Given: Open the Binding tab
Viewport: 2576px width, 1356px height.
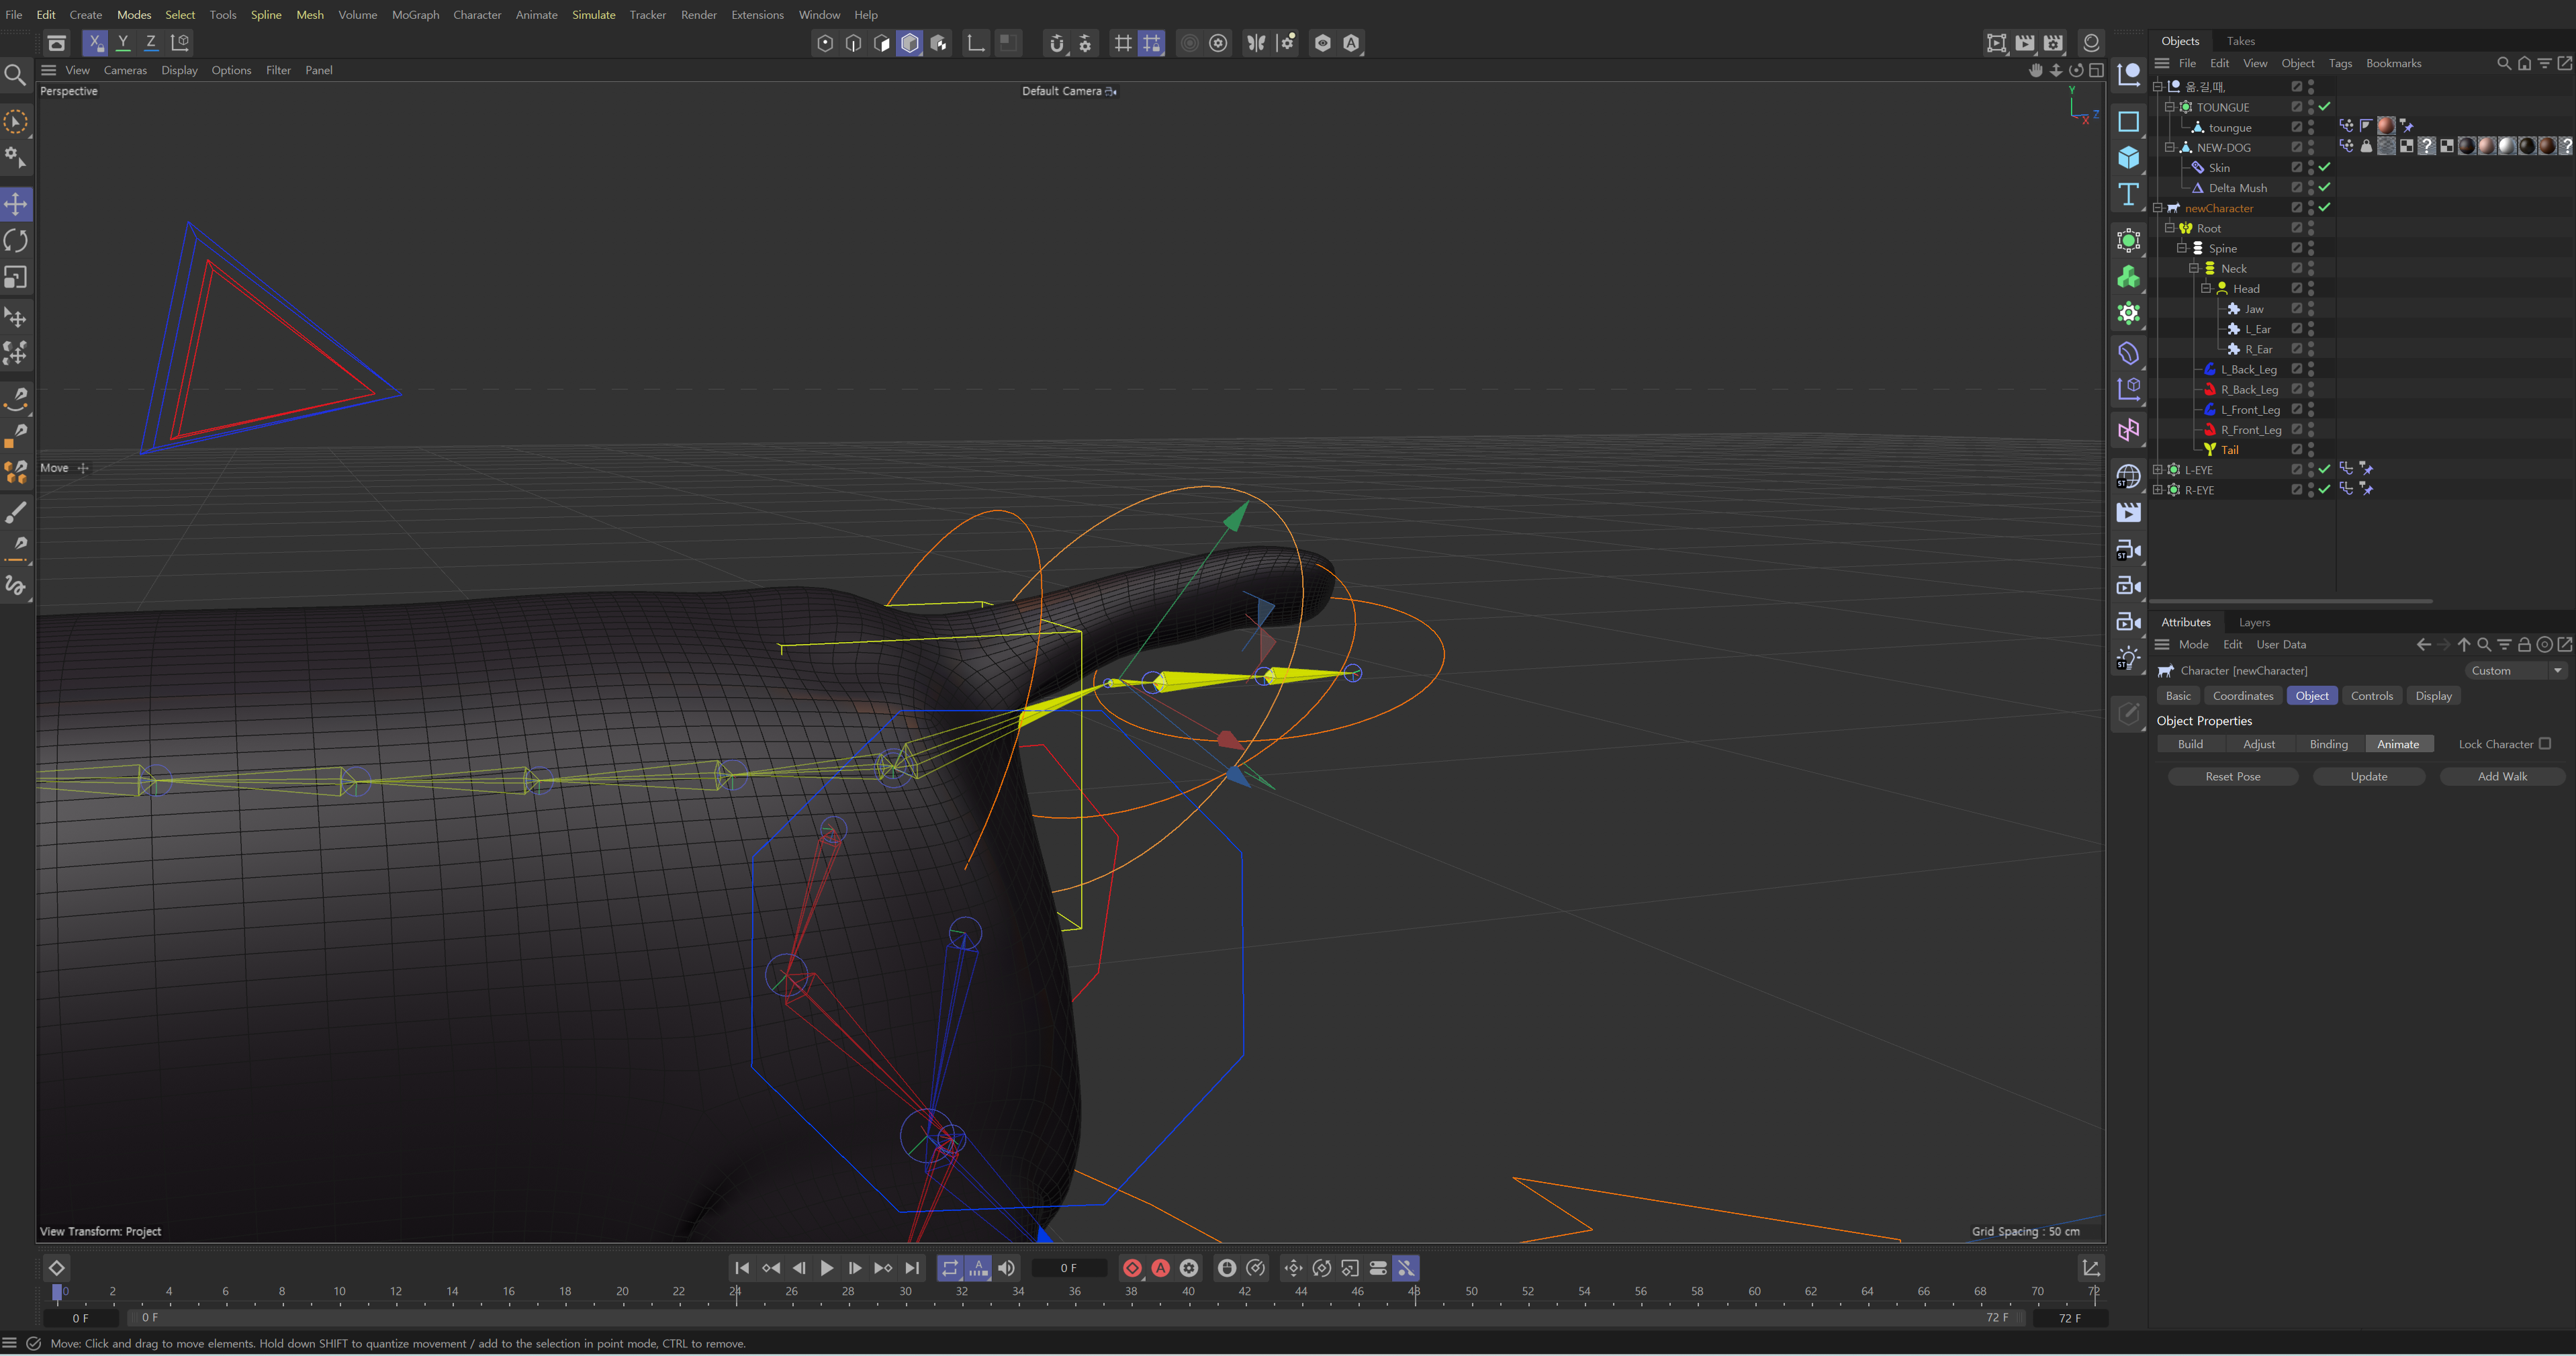Looking at the screenshot, I should coord(2329,744).
